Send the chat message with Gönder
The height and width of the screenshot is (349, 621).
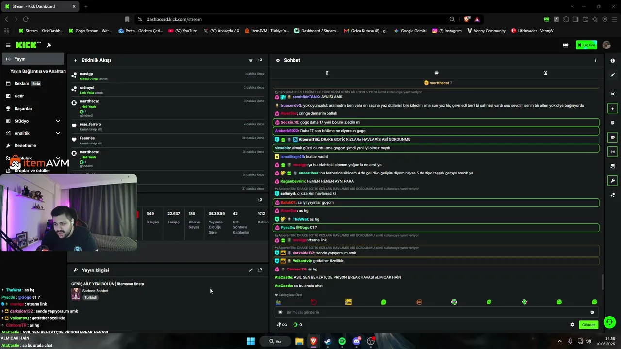pos(588,325)
